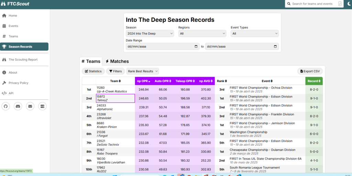Image resolution: width=352 pixels, height=176 pixels.
Task: Export table with Export CSV button
Action: [x=310, y=71]
